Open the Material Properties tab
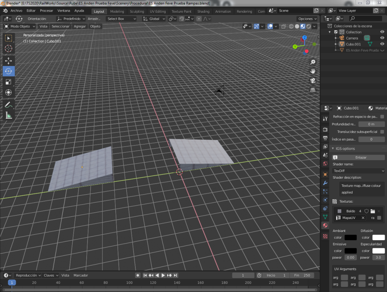 (325, 225)
